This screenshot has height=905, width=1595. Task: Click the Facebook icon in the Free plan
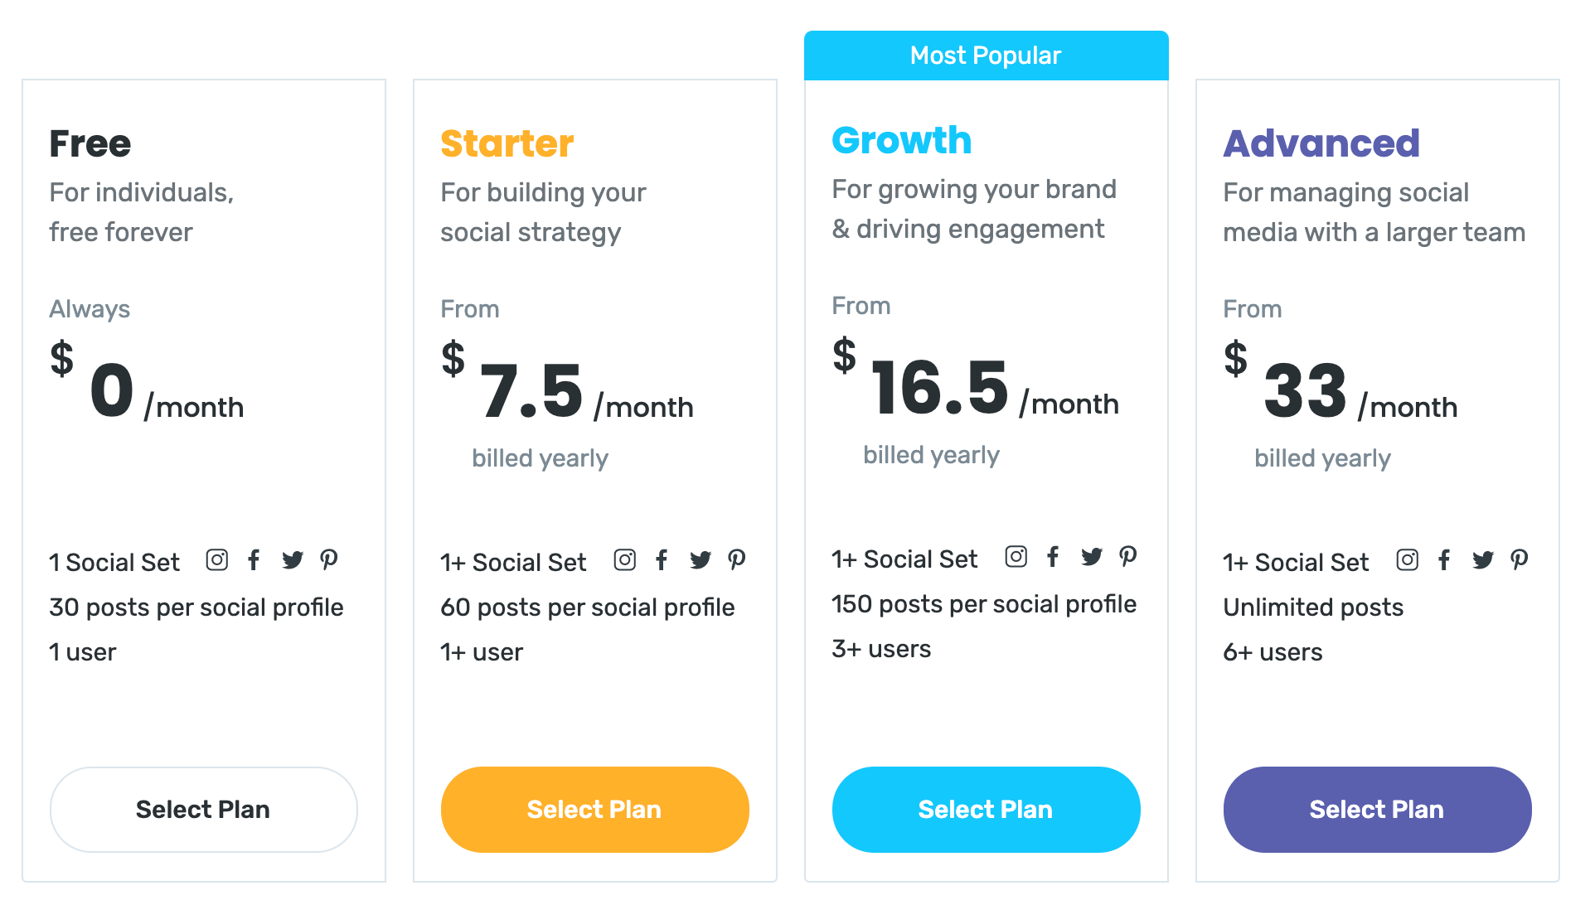coord(254,560)
